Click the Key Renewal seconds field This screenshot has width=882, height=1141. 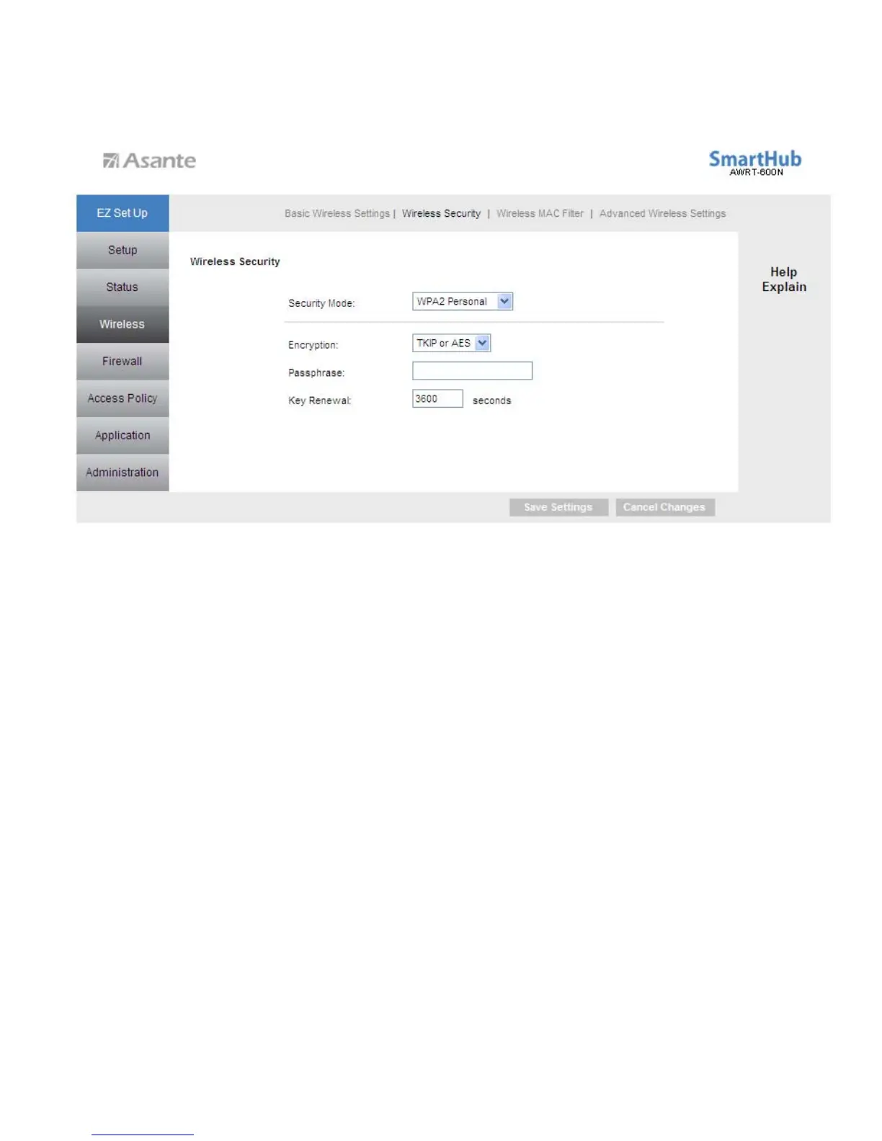point(437,399)
